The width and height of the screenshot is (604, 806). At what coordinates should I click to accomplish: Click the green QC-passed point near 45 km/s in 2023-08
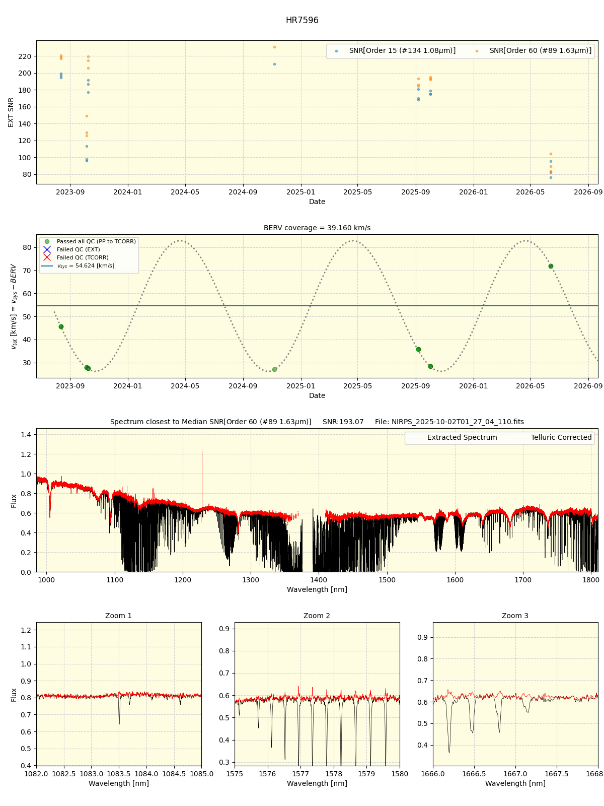[61, 326]
